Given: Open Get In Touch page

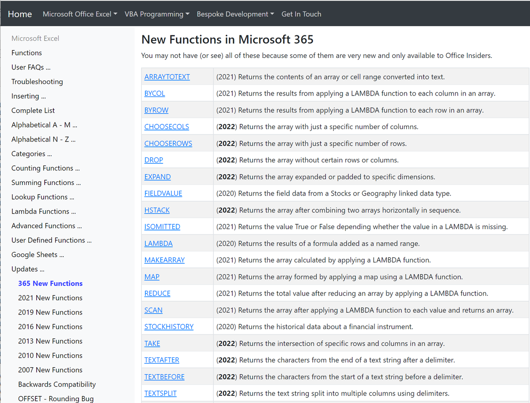Looking at the screenshot, I should click(x=301, y=14).
